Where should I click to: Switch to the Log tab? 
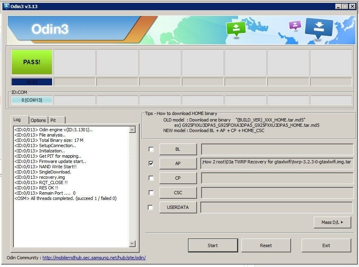pos(17,120)
